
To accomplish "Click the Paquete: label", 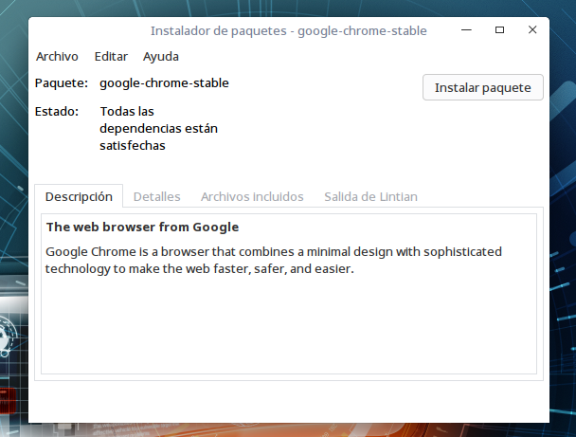I will [61, 83].
